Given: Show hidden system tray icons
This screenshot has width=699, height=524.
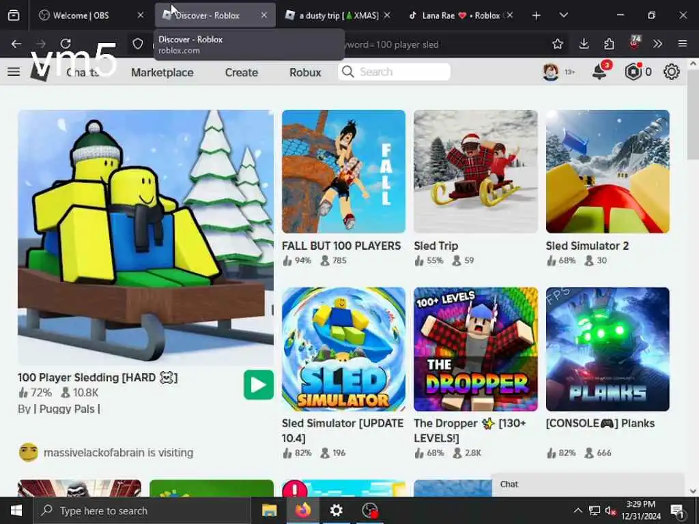Looking at the screenshot, I should click(577, 510).
